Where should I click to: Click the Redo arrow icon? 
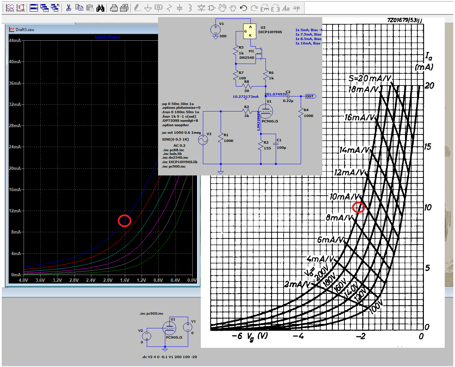[254, 8]
